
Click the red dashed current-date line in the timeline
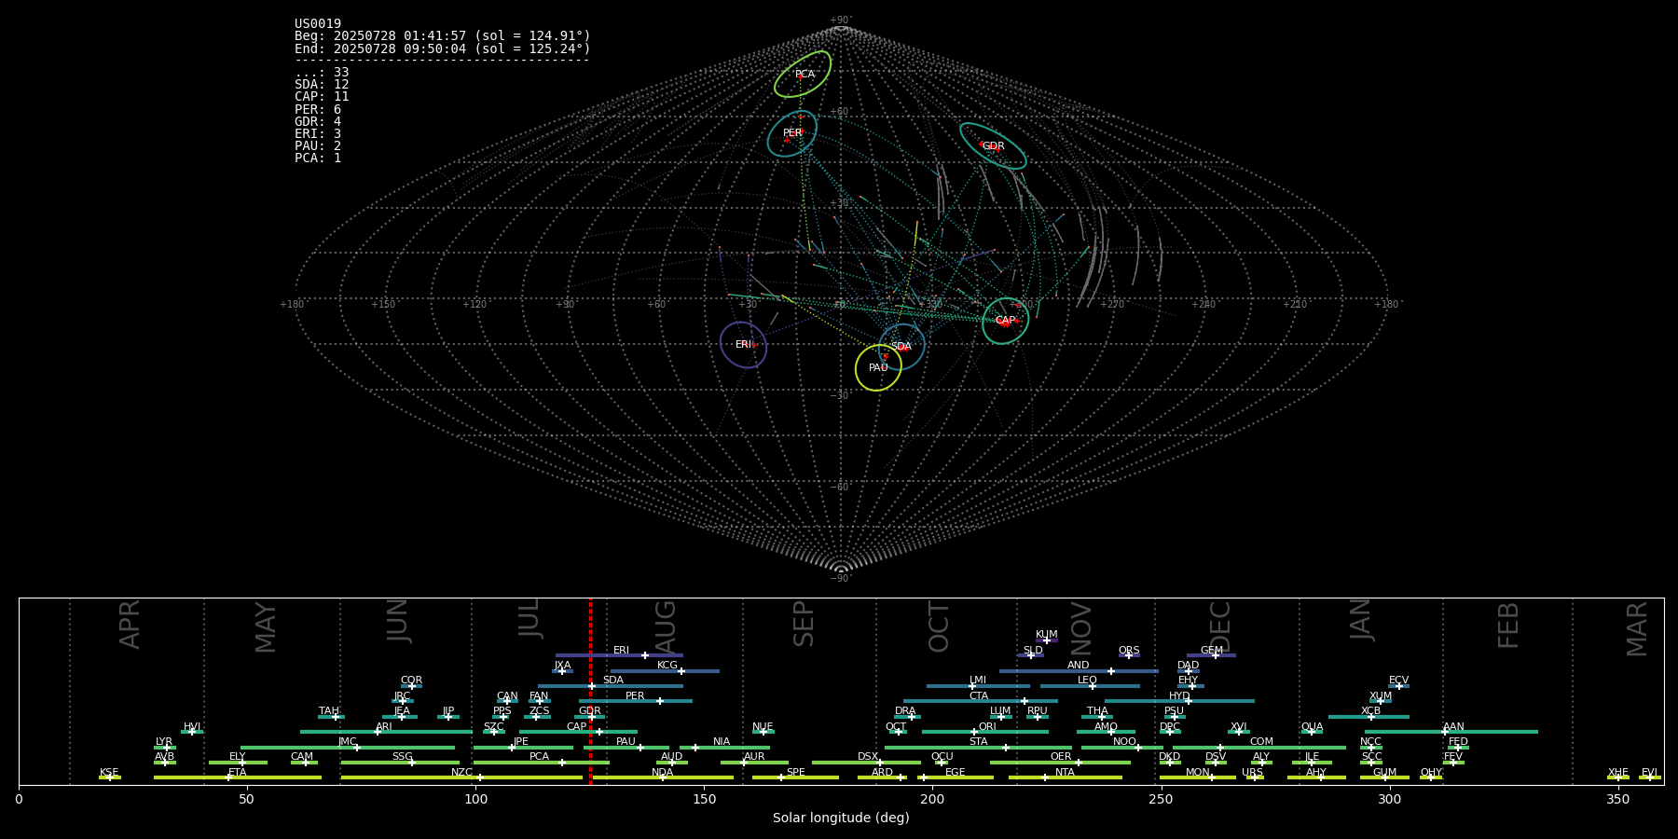pos(590,691)
